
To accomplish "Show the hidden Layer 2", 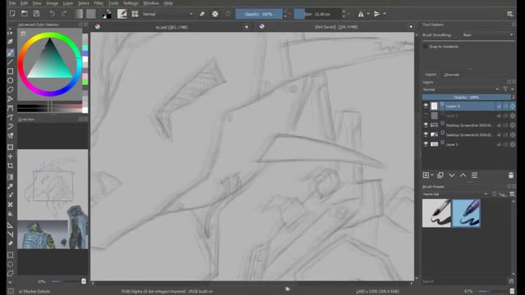I will pos(426,116).
